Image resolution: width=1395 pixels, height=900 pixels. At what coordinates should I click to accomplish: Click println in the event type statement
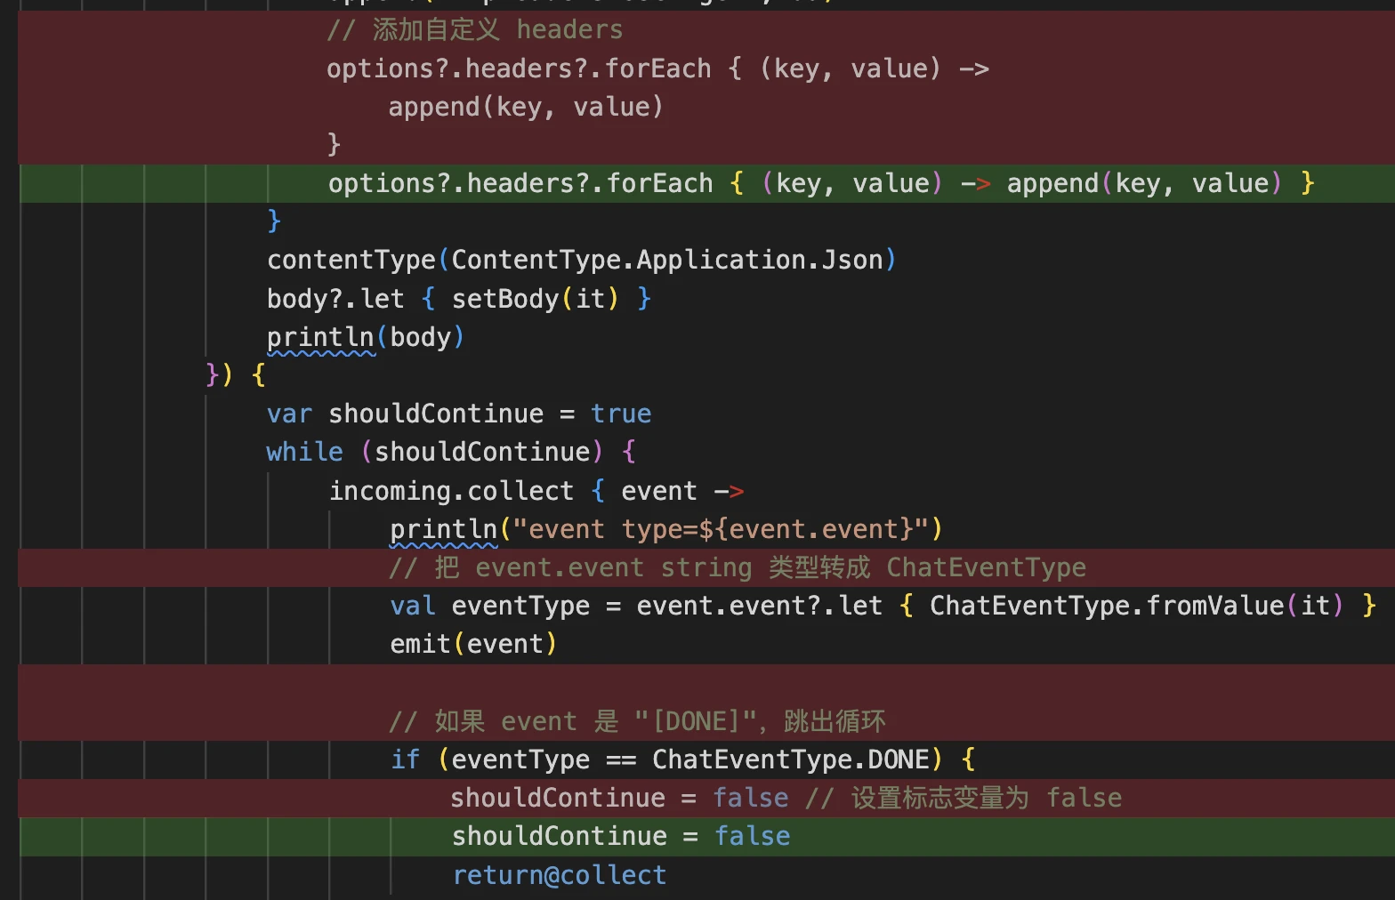443,529
